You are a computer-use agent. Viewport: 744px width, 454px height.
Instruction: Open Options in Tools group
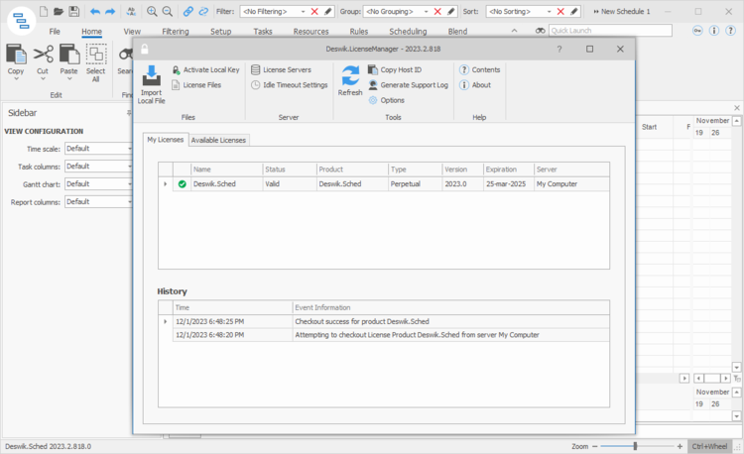coord(386,100)
